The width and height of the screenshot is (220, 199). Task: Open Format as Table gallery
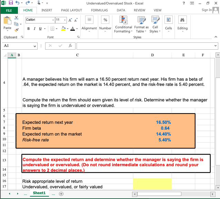click(x=141, y=24)
